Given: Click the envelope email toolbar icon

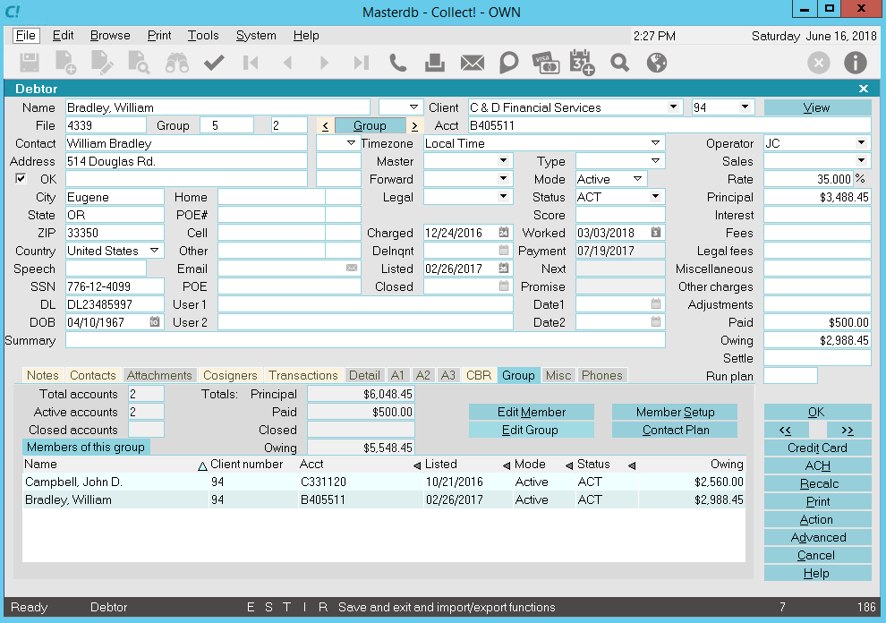Looking at the screenshot, I should click(x=472, y=63).
